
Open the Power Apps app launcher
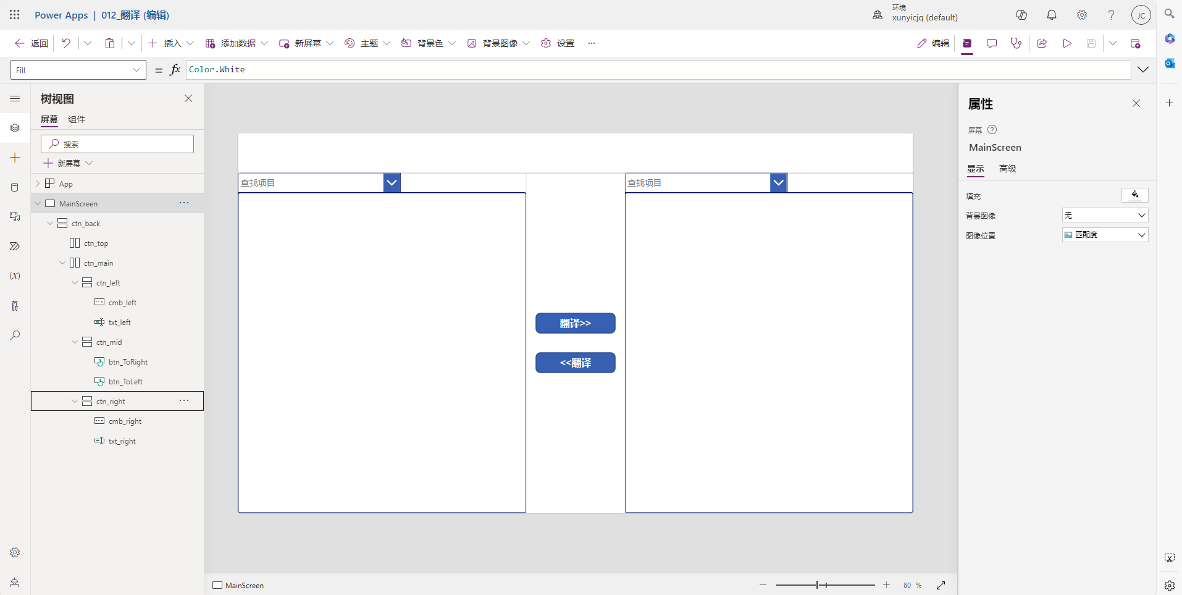[15, 15]
